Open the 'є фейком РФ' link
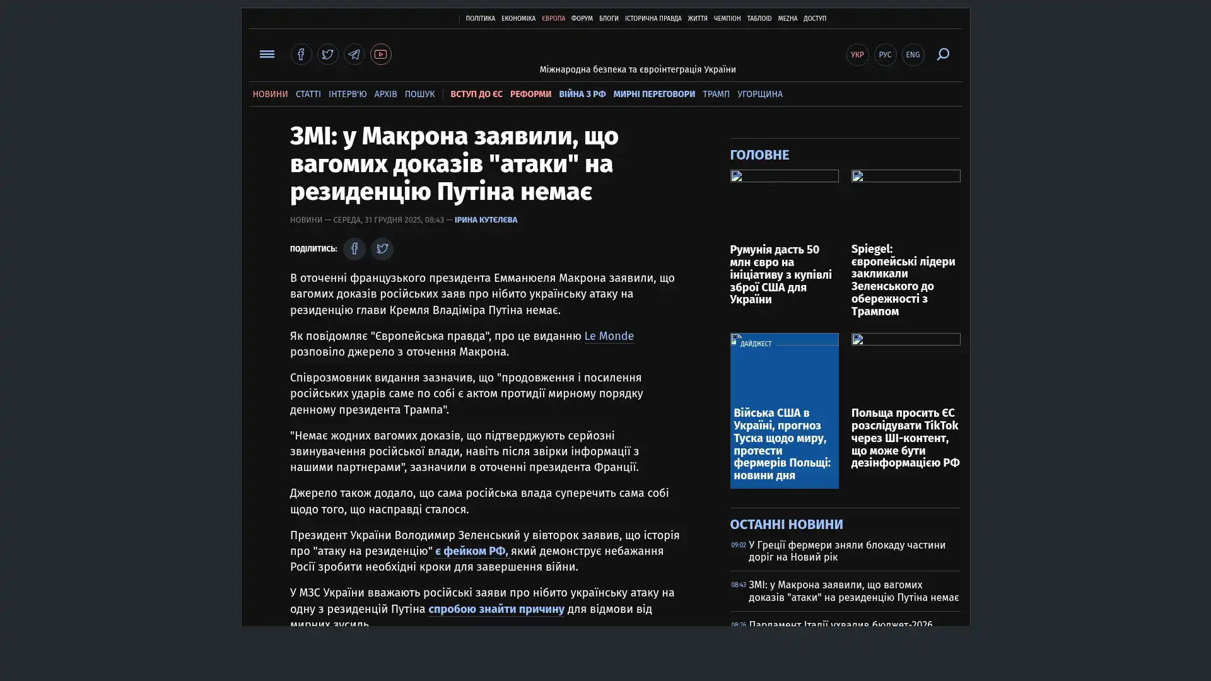The image size is (1211, 681). tap(471, 551)
